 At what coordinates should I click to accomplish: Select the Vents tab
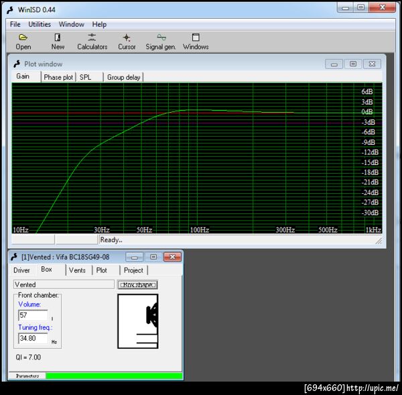click(77, 270)
